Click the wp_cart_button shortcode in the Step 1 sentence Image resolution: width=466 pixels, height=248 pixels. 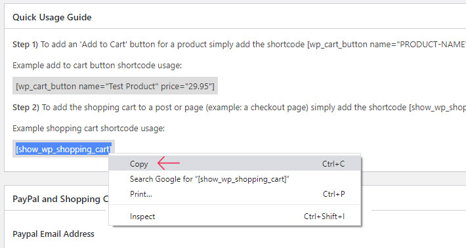(x=387, y=45)
